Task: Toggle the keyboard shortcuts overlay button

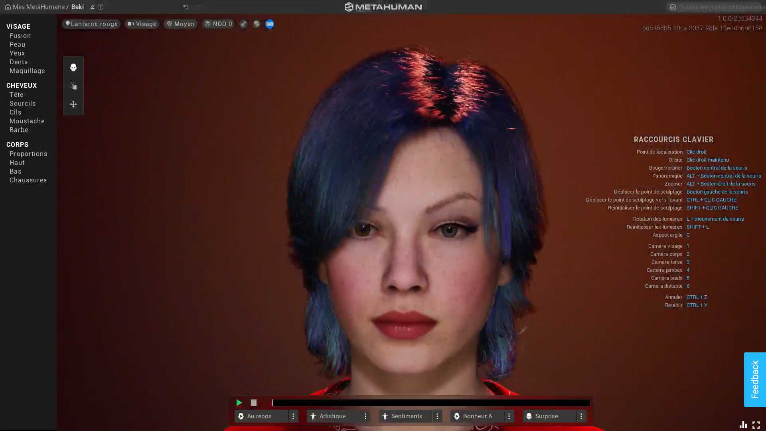Action: (x=270, y=24)
